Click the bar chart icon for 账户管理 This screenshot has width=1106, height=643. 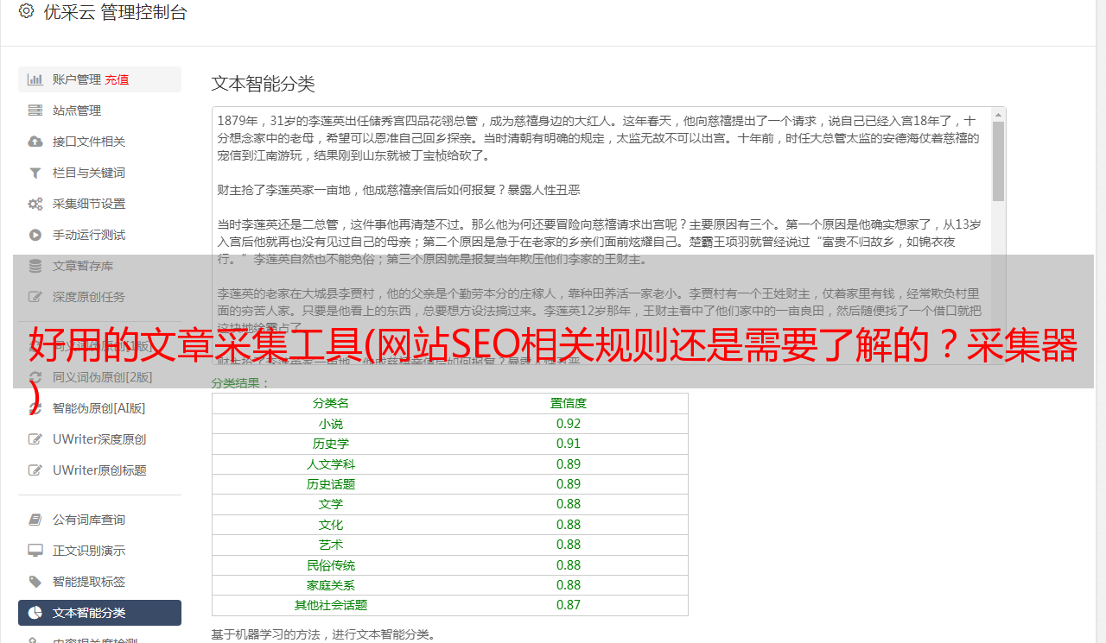point(35,79)
